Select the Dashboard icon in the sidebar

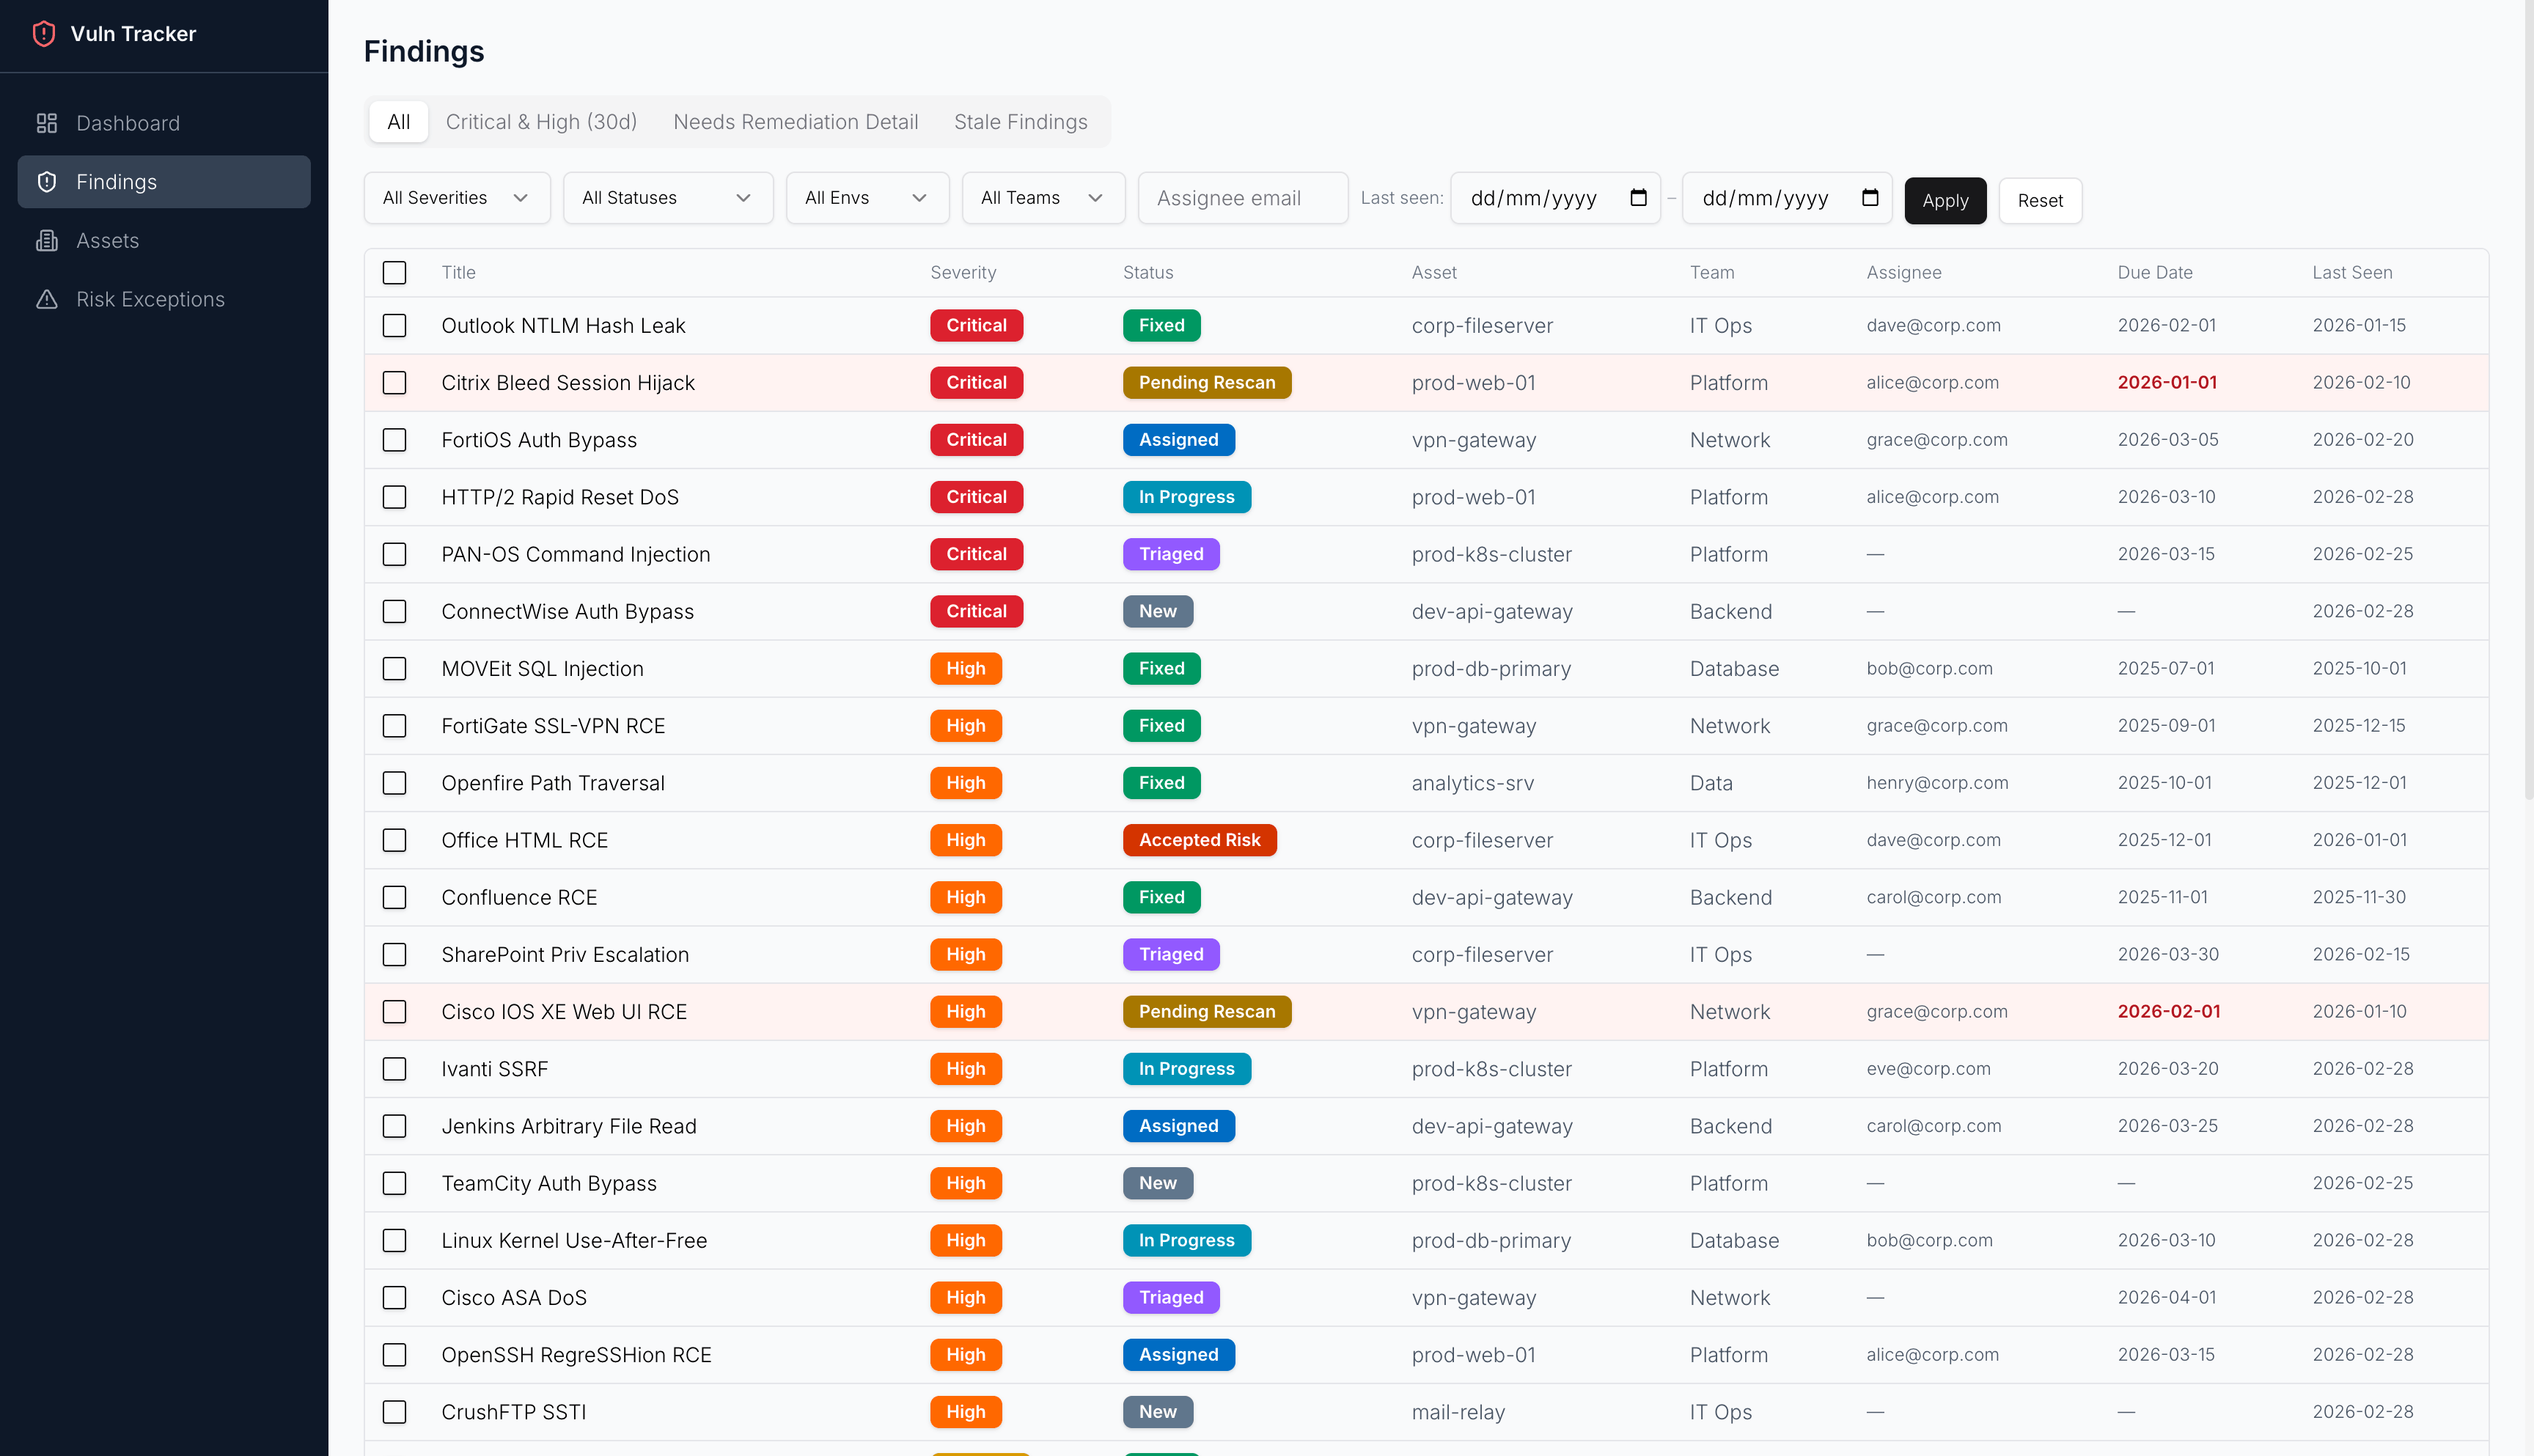point(46,123)
